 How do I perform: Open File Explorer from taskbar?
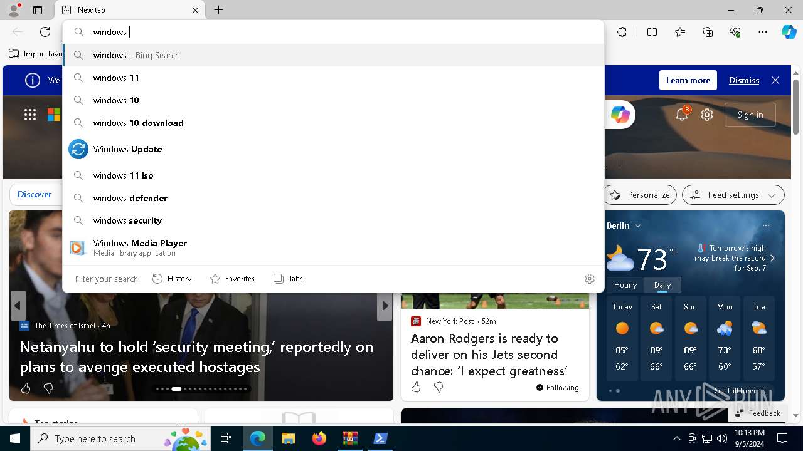click(x=288, y=438)
